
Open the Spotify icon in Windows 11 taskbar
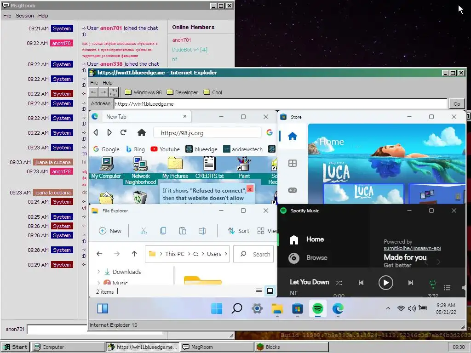point(317,308)
